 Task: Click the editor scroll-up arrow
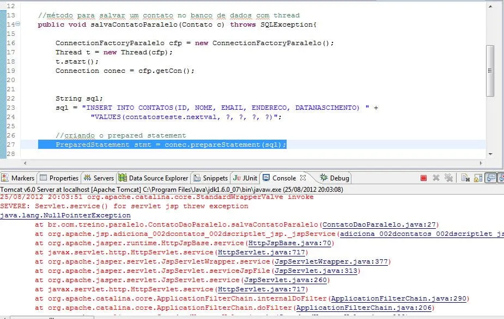[x=490, y=7]
